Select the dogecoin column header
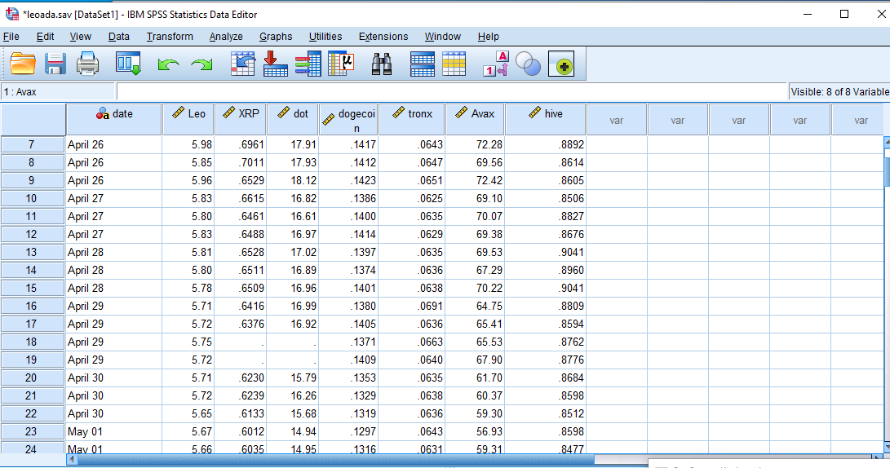 [348, 119]
